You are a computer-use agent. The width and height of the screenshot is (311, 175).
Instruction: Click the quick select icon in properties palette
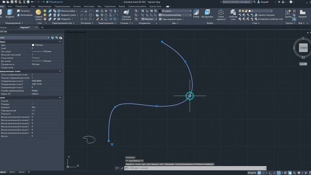(x=61, y=37)
